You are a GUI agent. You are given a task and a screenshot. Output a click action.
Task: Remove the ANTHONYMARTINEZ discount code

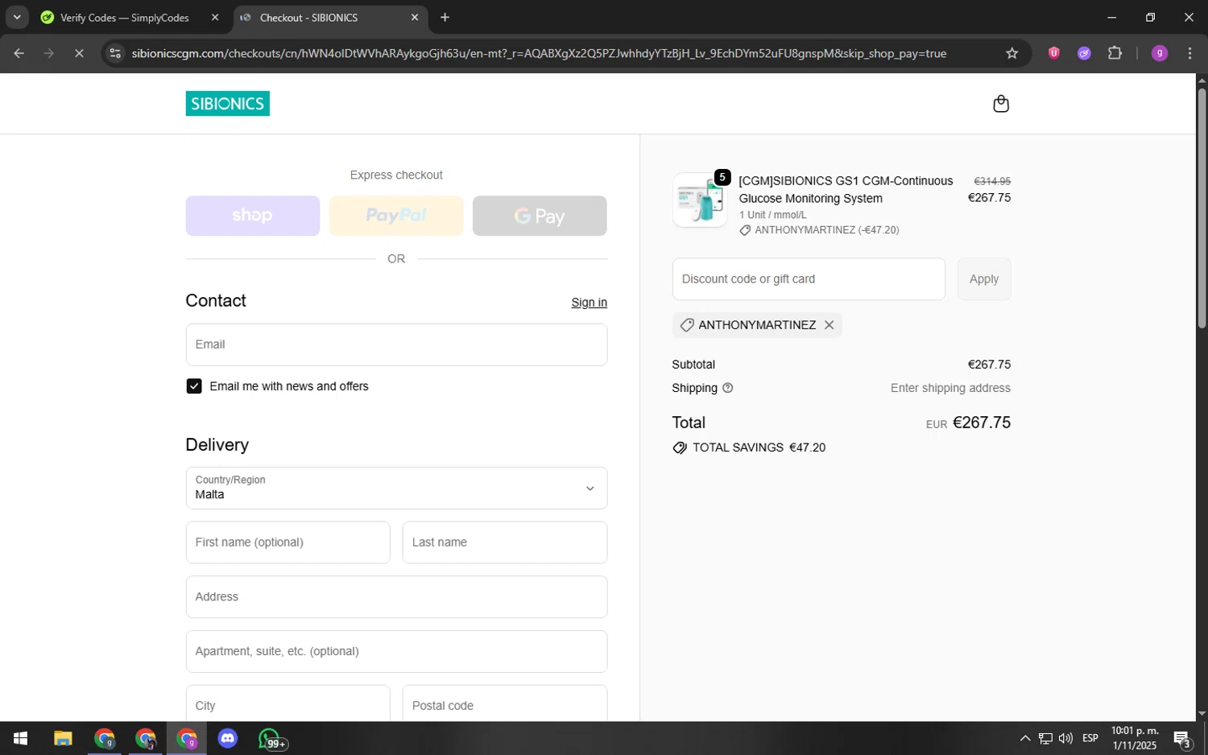click(829, 325)
